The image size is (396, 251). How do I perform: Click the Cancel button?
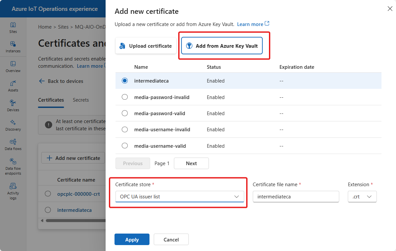click(x=171, y=239)
